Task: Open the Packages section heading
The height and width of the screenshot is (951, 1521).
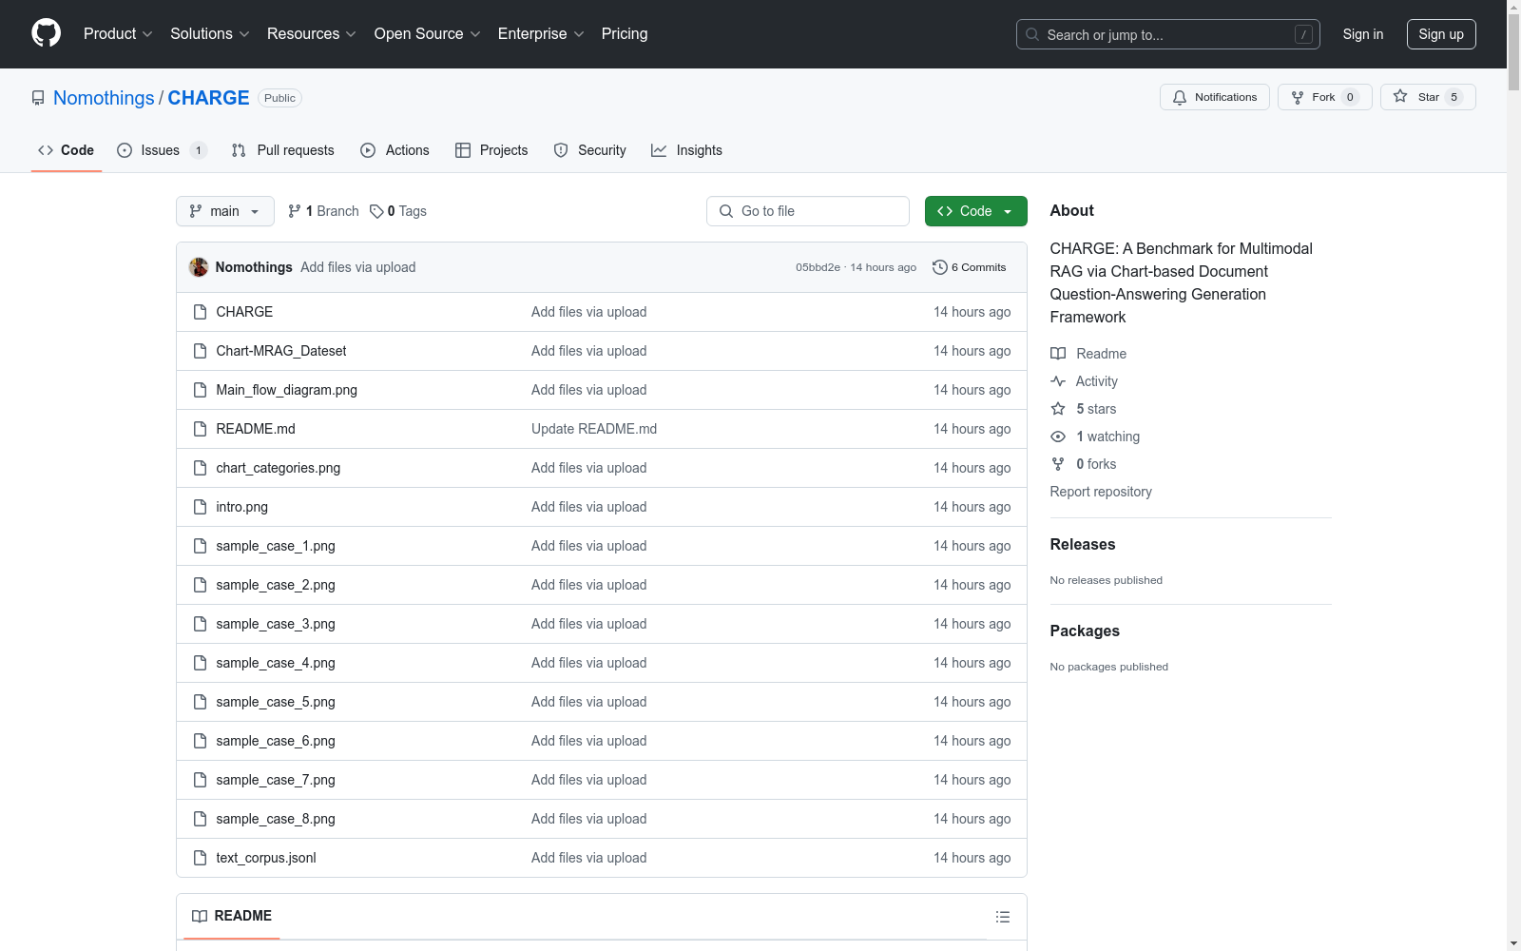Action: [1085, 631]
